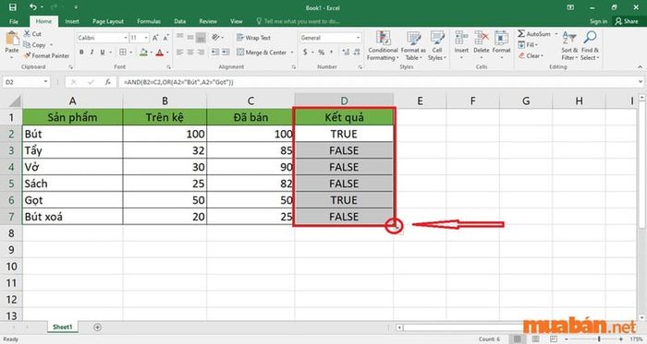Click the Tell me what you want search box
The height and width of the screenshot is (344, 647).
point(298,21)
